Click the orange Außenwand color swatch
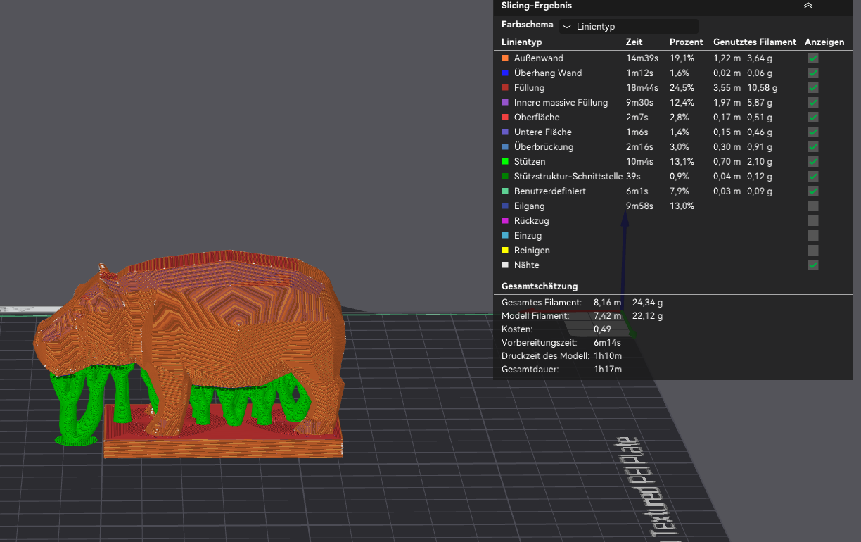This screenshot has width=861, height=542. (505, 58)
